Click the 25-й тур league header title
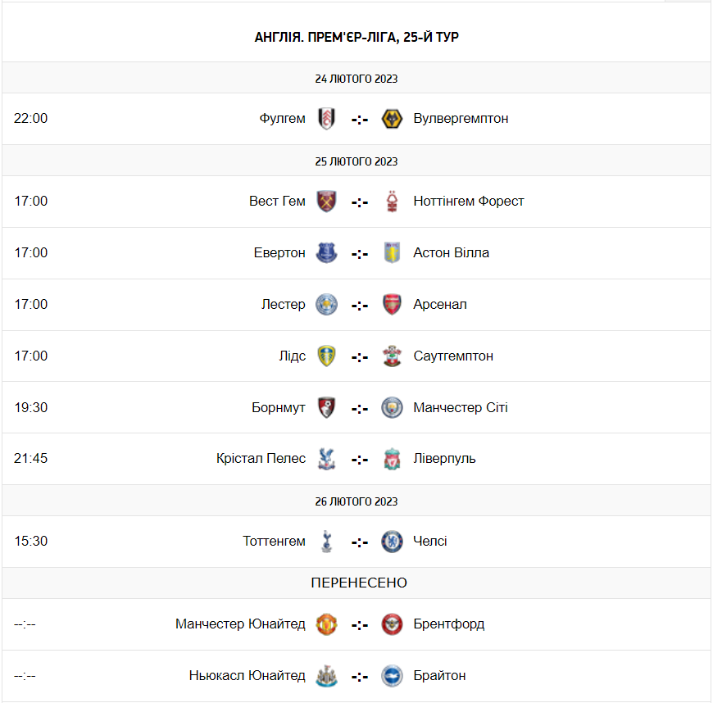713x703 pixels. point(356,37)
